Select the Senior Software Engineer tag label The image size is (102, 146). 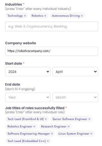click(70, 119)
